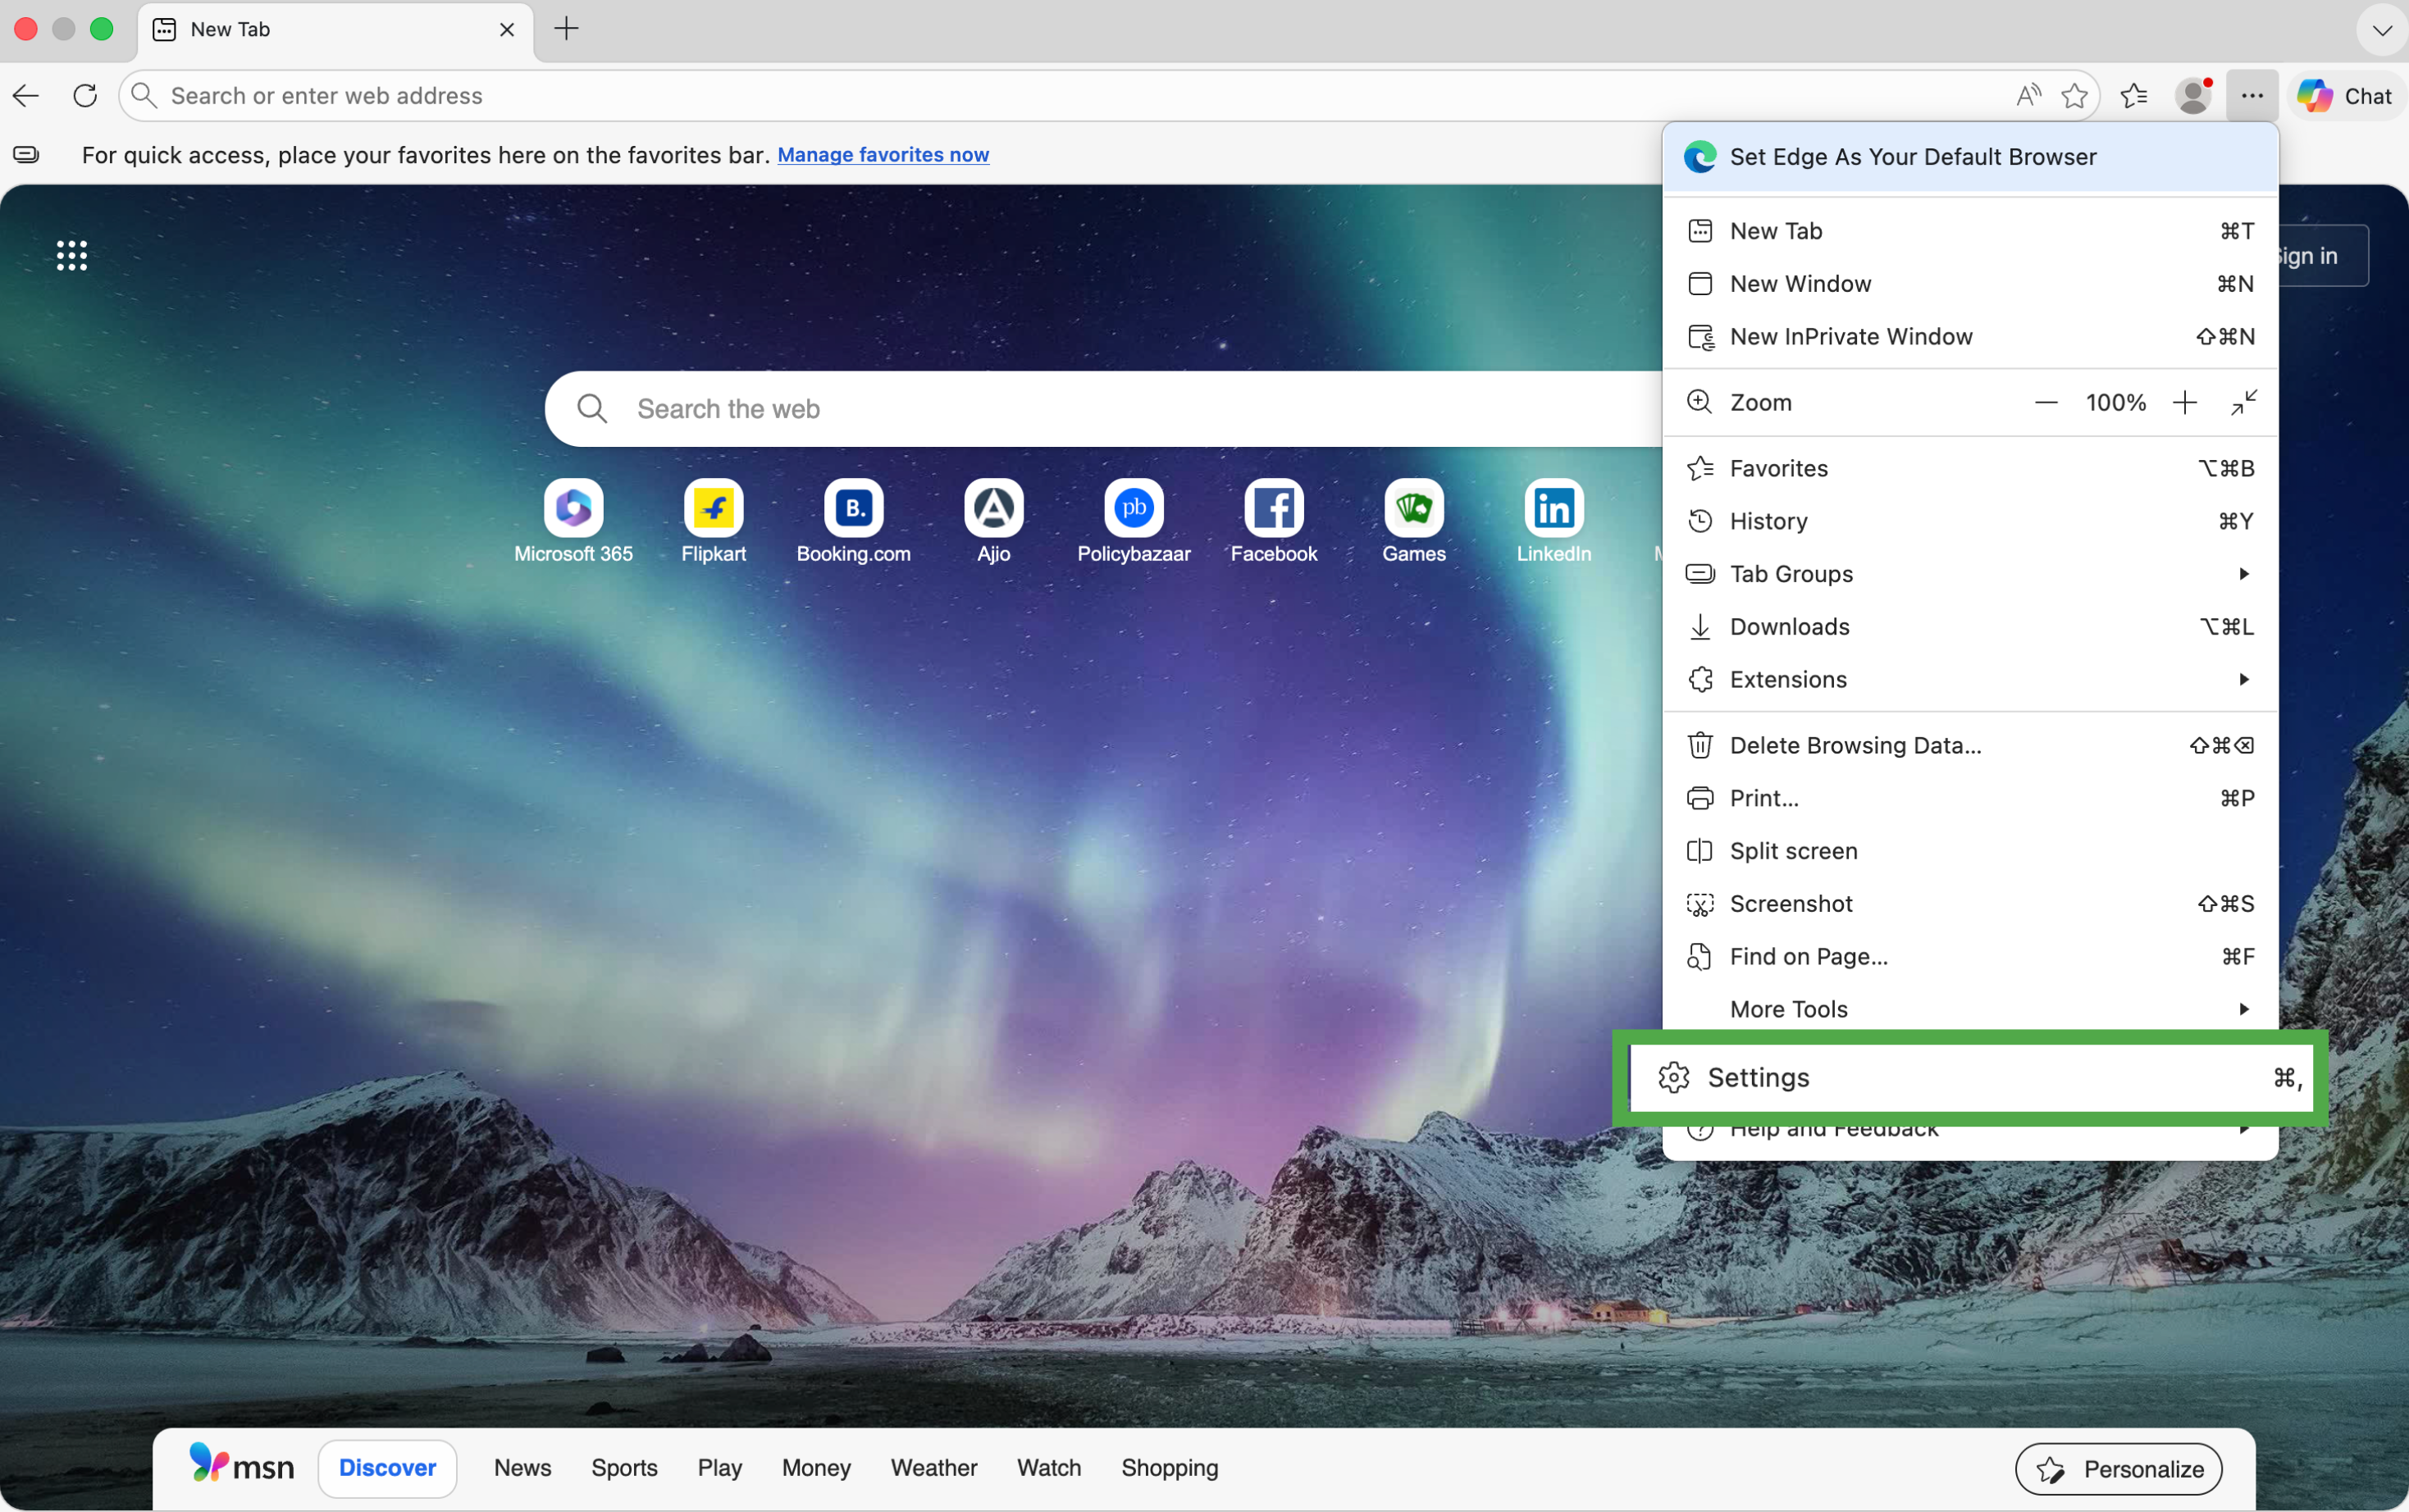The image size is (2409, 1512).
Task: Reload the page with the refresh icon
Action: (x=85, y=96)
